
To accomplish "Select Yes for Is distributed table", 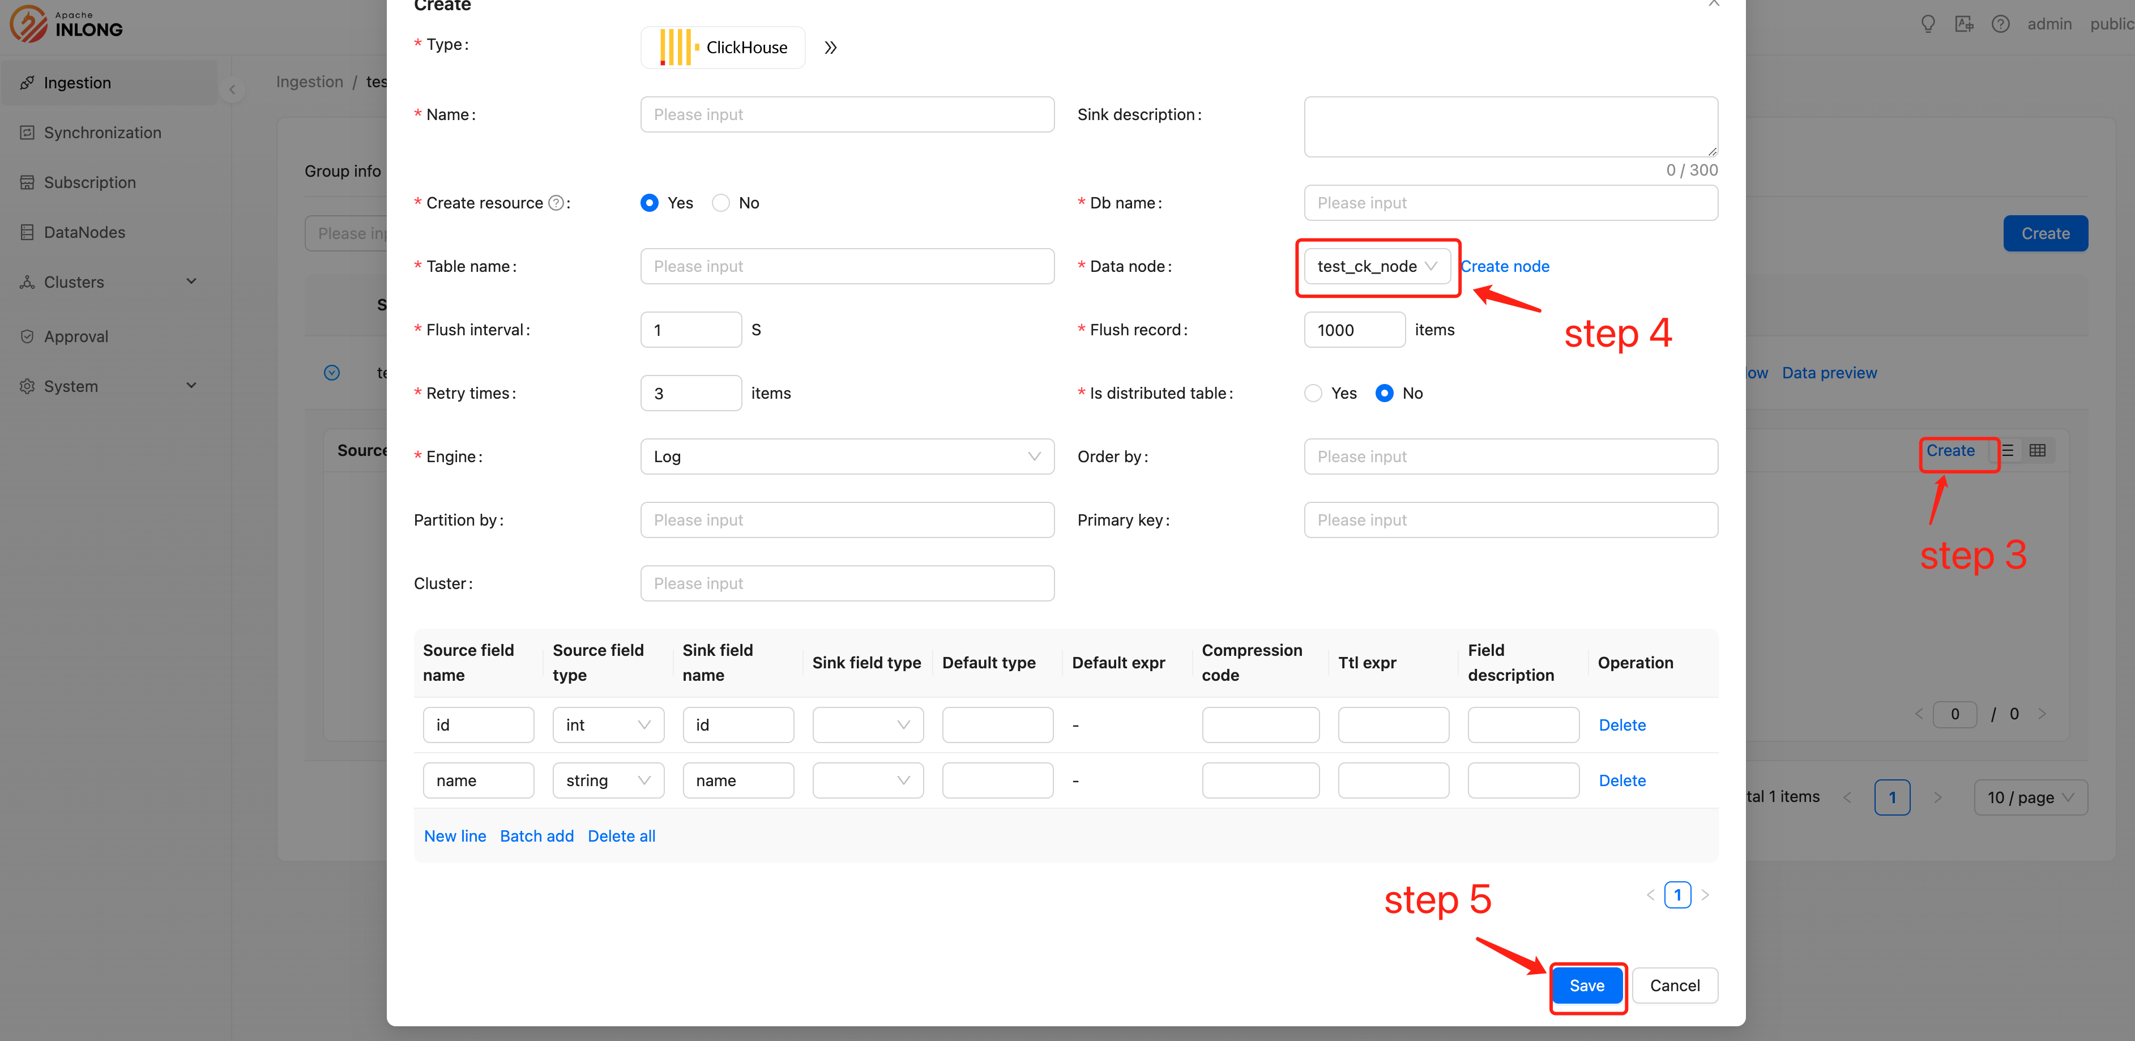I will click(1313, 393).
